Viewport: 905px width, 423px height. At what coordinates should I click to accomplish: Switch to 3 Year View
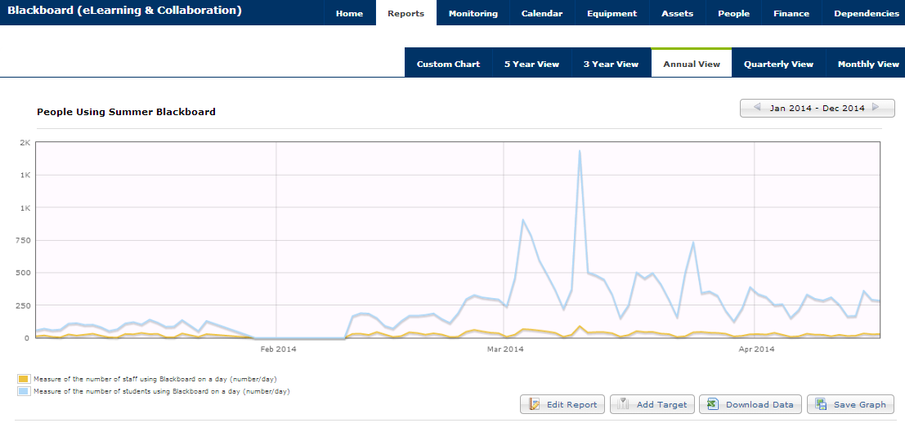pyautogui.click(x=611, y=64)
